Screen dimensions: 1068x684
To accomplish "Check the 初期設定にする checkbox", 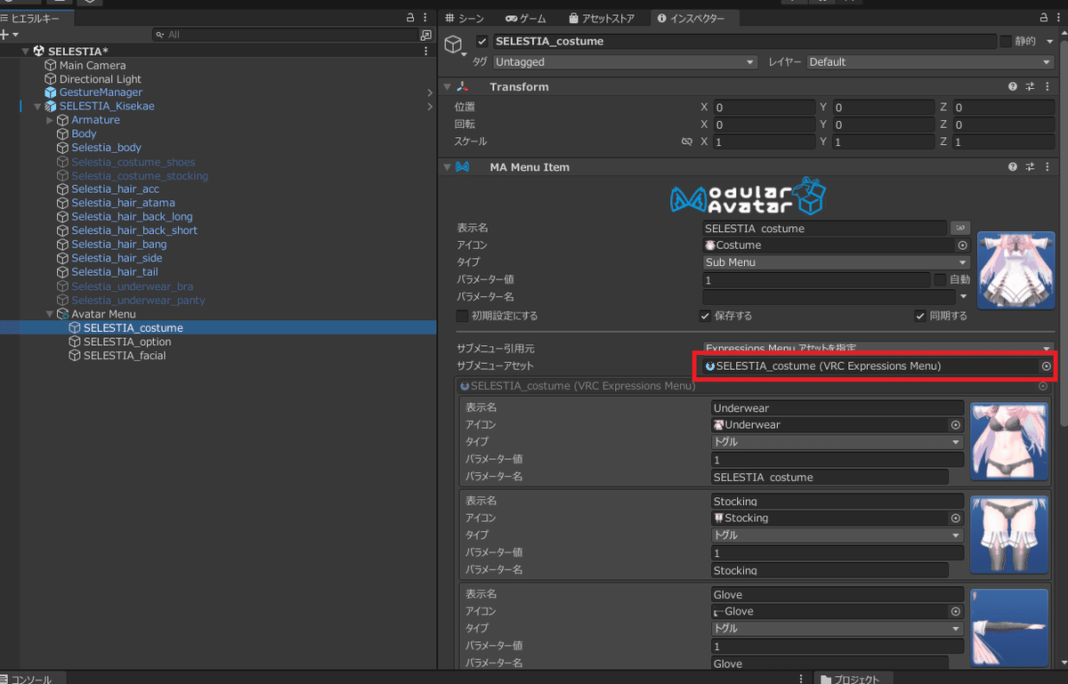I will (462, 316).
